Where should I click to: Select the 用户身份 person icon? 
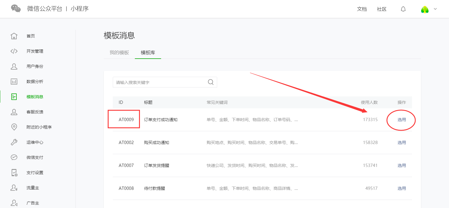click(14, 66)
